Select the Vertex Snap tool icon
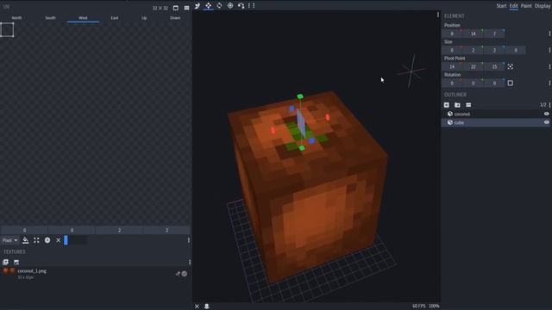 click(241, 6)
